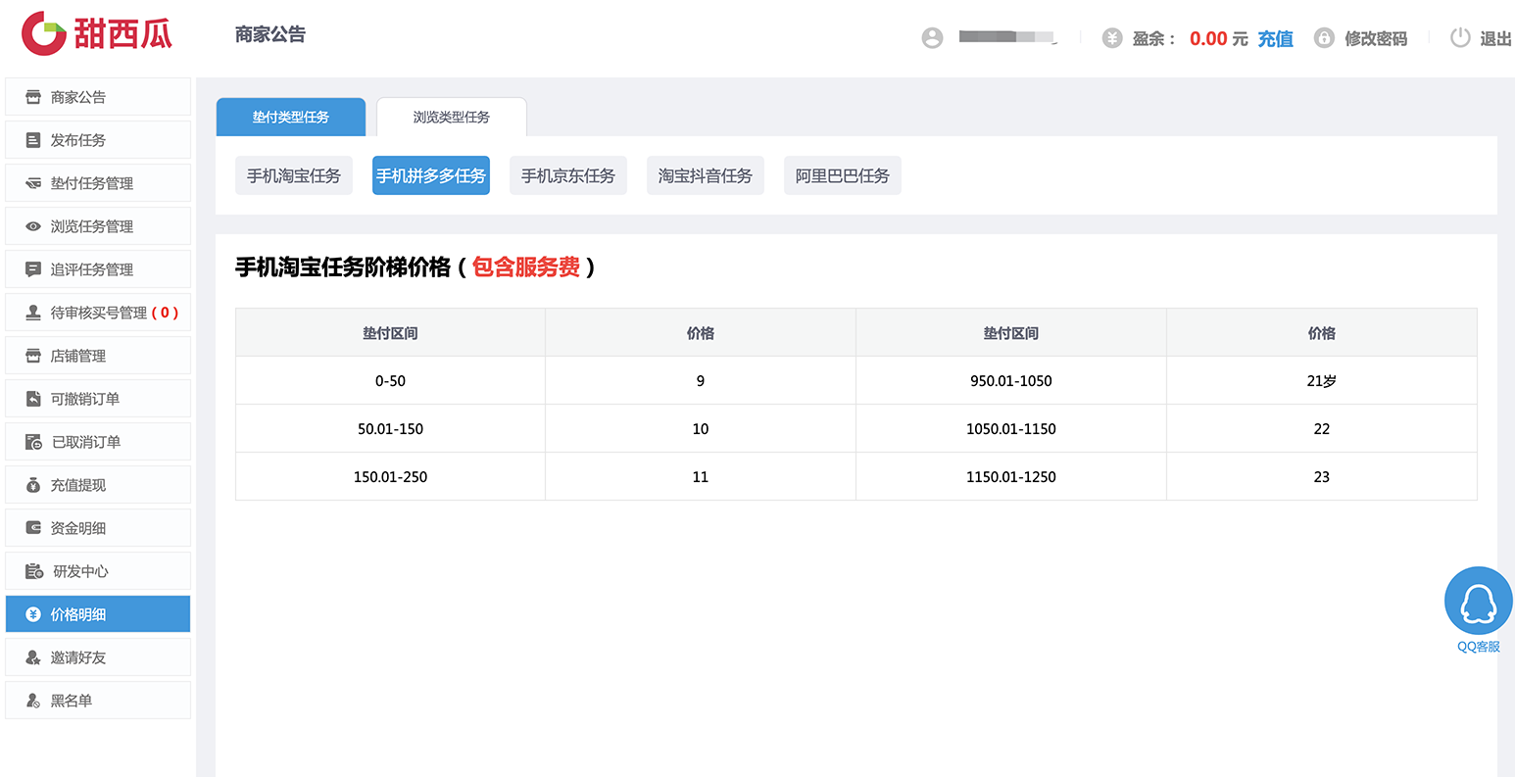The image size is (1515, 777).
Task: Click the 浏览任务管理 eye icon
Action: 33,226
